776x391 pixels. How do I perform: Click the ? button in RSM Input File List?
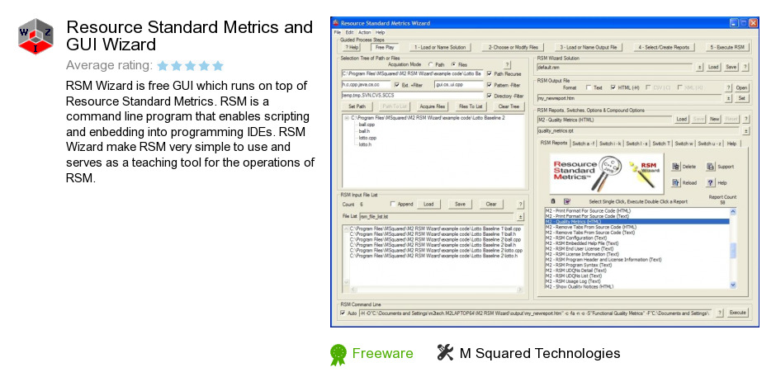click(520, 204)
